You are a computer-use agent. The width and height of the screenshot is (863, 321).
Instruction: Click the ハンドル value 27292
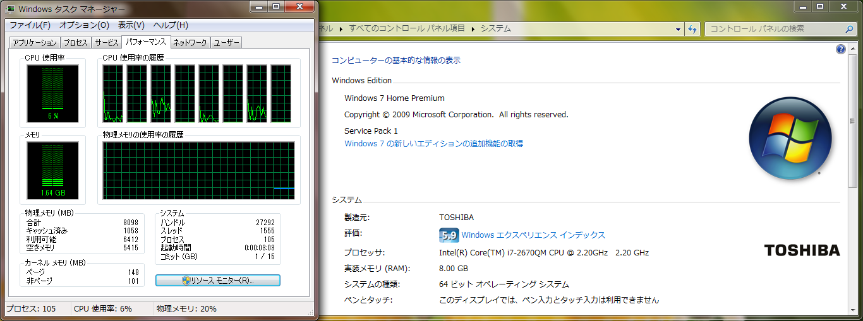click(x=265, y=223)
